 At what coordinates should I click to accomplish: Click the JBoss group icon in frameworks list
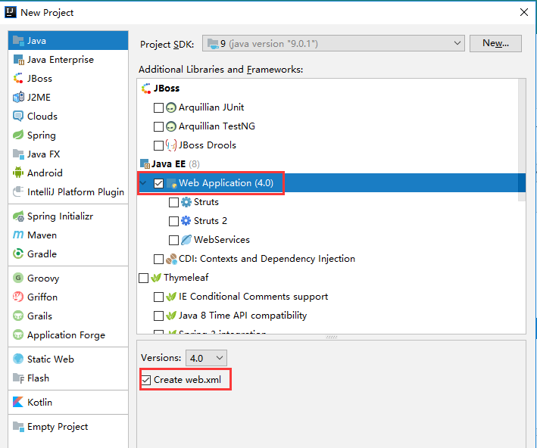point(146,89)
